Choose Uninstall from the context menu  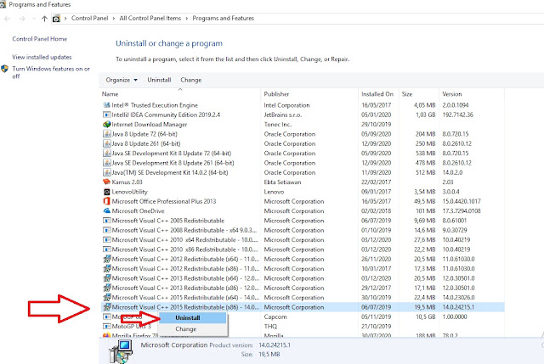point(193,317)
